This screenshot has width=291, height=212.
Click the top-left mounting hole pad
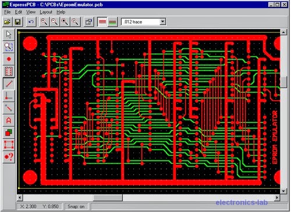[x=30, y=44]
